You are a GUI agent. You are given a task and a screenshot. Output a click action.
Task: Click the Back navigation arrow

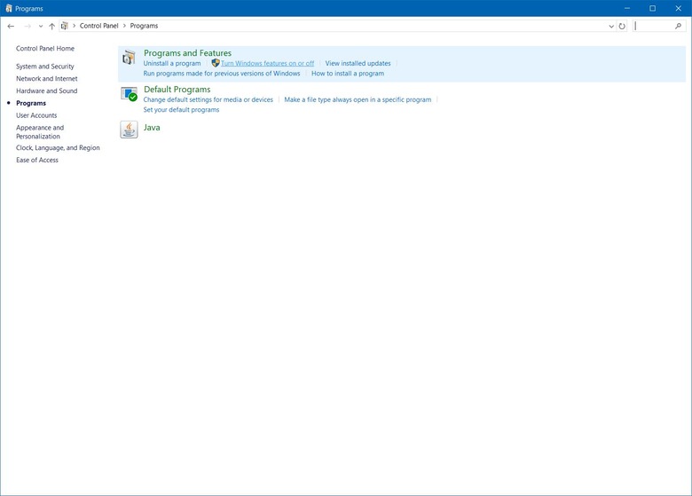tap(11, 26)
